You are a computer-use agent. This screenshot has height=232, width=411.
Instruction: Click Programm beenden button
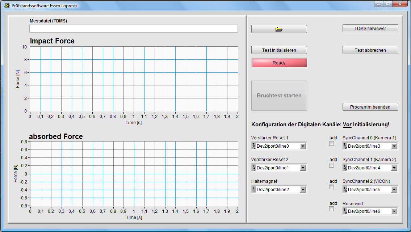(x=370, y=107)
